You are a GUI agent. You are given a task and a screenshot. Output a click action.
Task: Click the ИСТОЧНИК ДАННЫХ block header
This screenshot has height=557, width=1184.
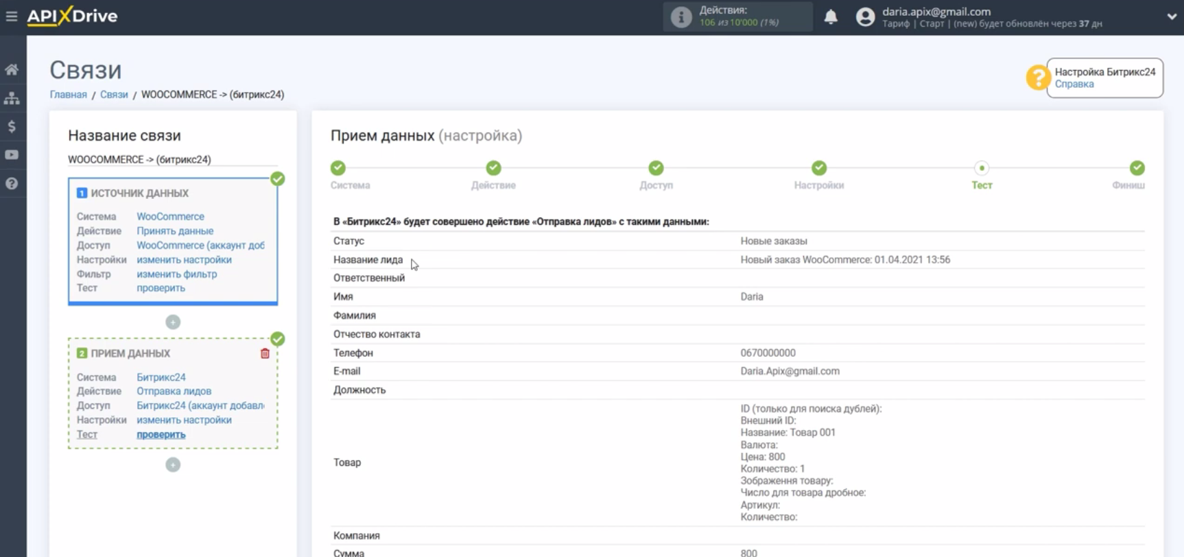pos(139,193)
